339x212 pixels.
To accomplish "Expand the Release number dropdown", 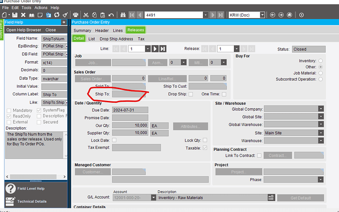I will [236, 49].
